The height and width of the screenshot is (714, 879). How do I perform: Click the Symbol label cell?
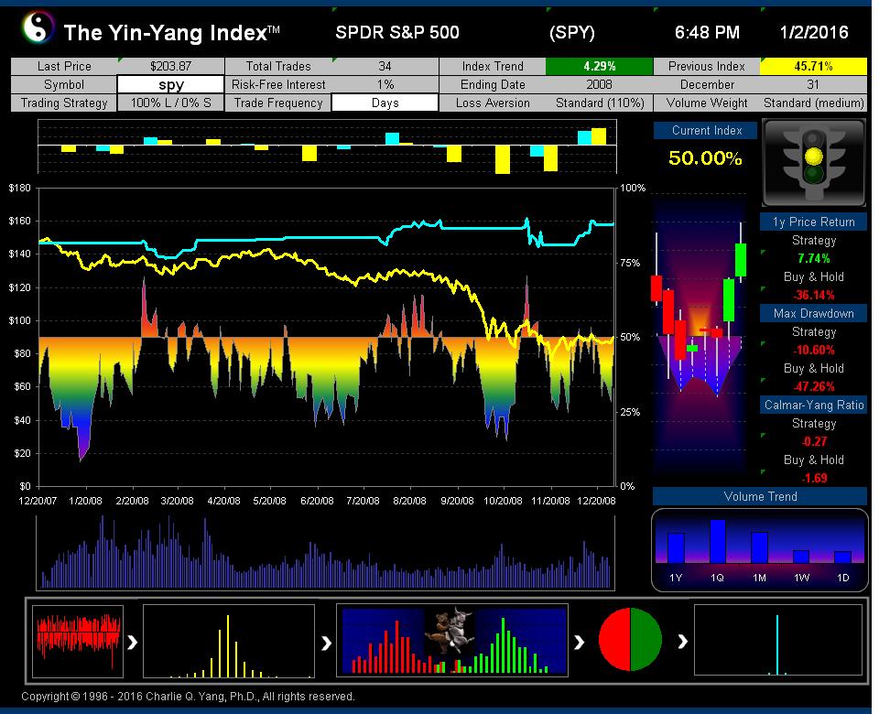[x=64, y=84]
